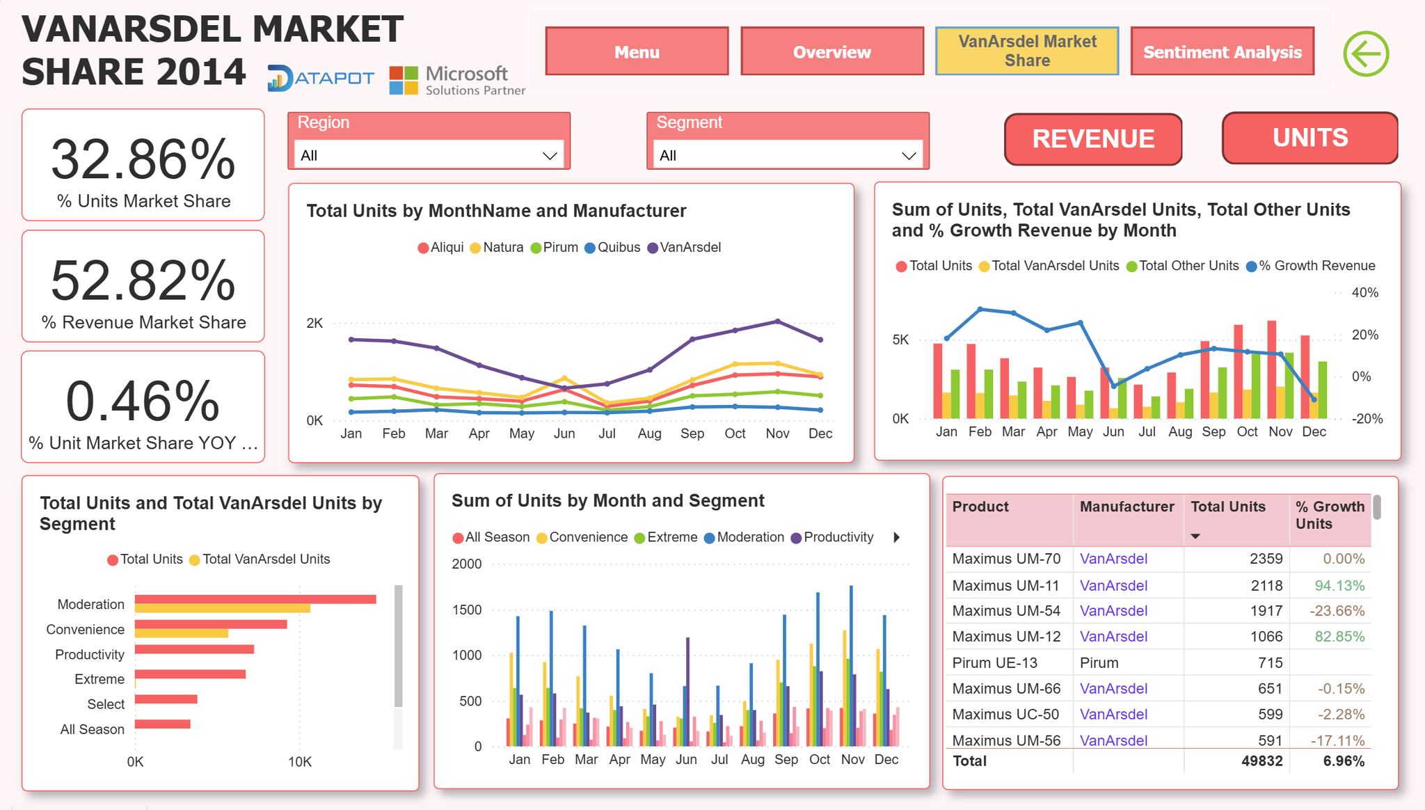Click the segment bar chart scrollbar
Viewport: 1425px width, 810px height.
[399, 646]
